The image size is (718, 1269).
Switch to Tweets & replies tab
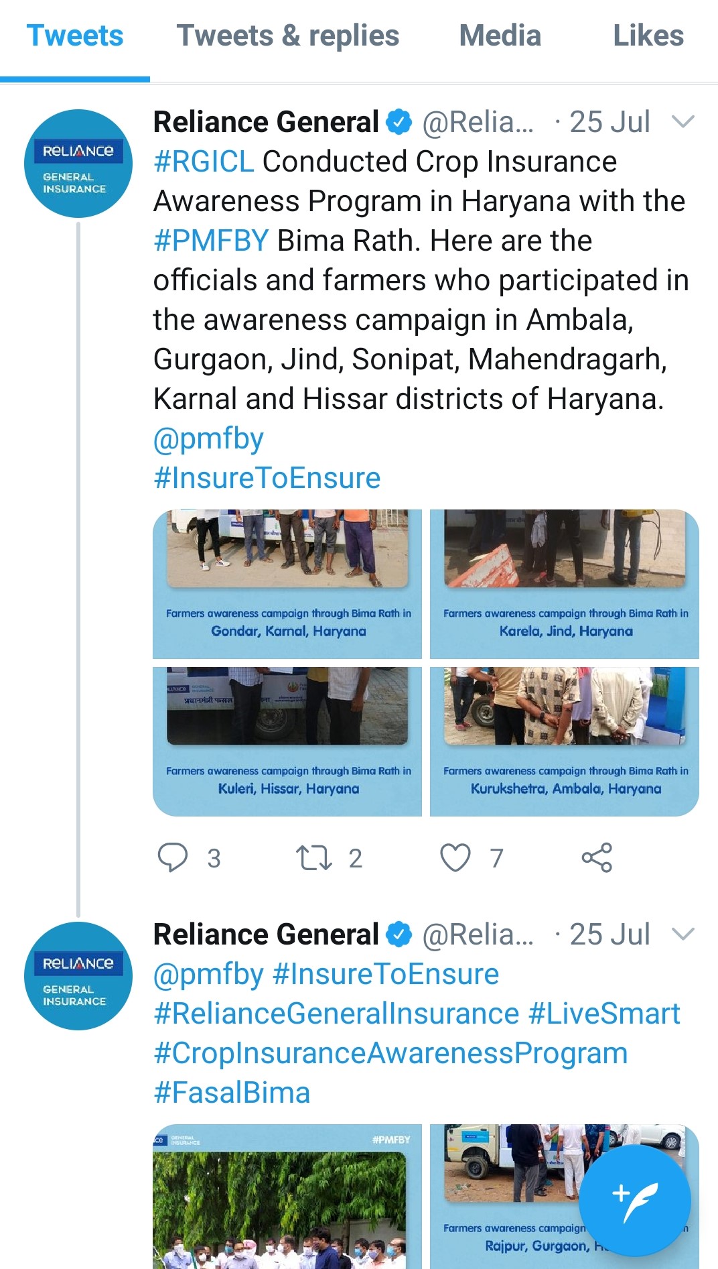click(288, 36)
